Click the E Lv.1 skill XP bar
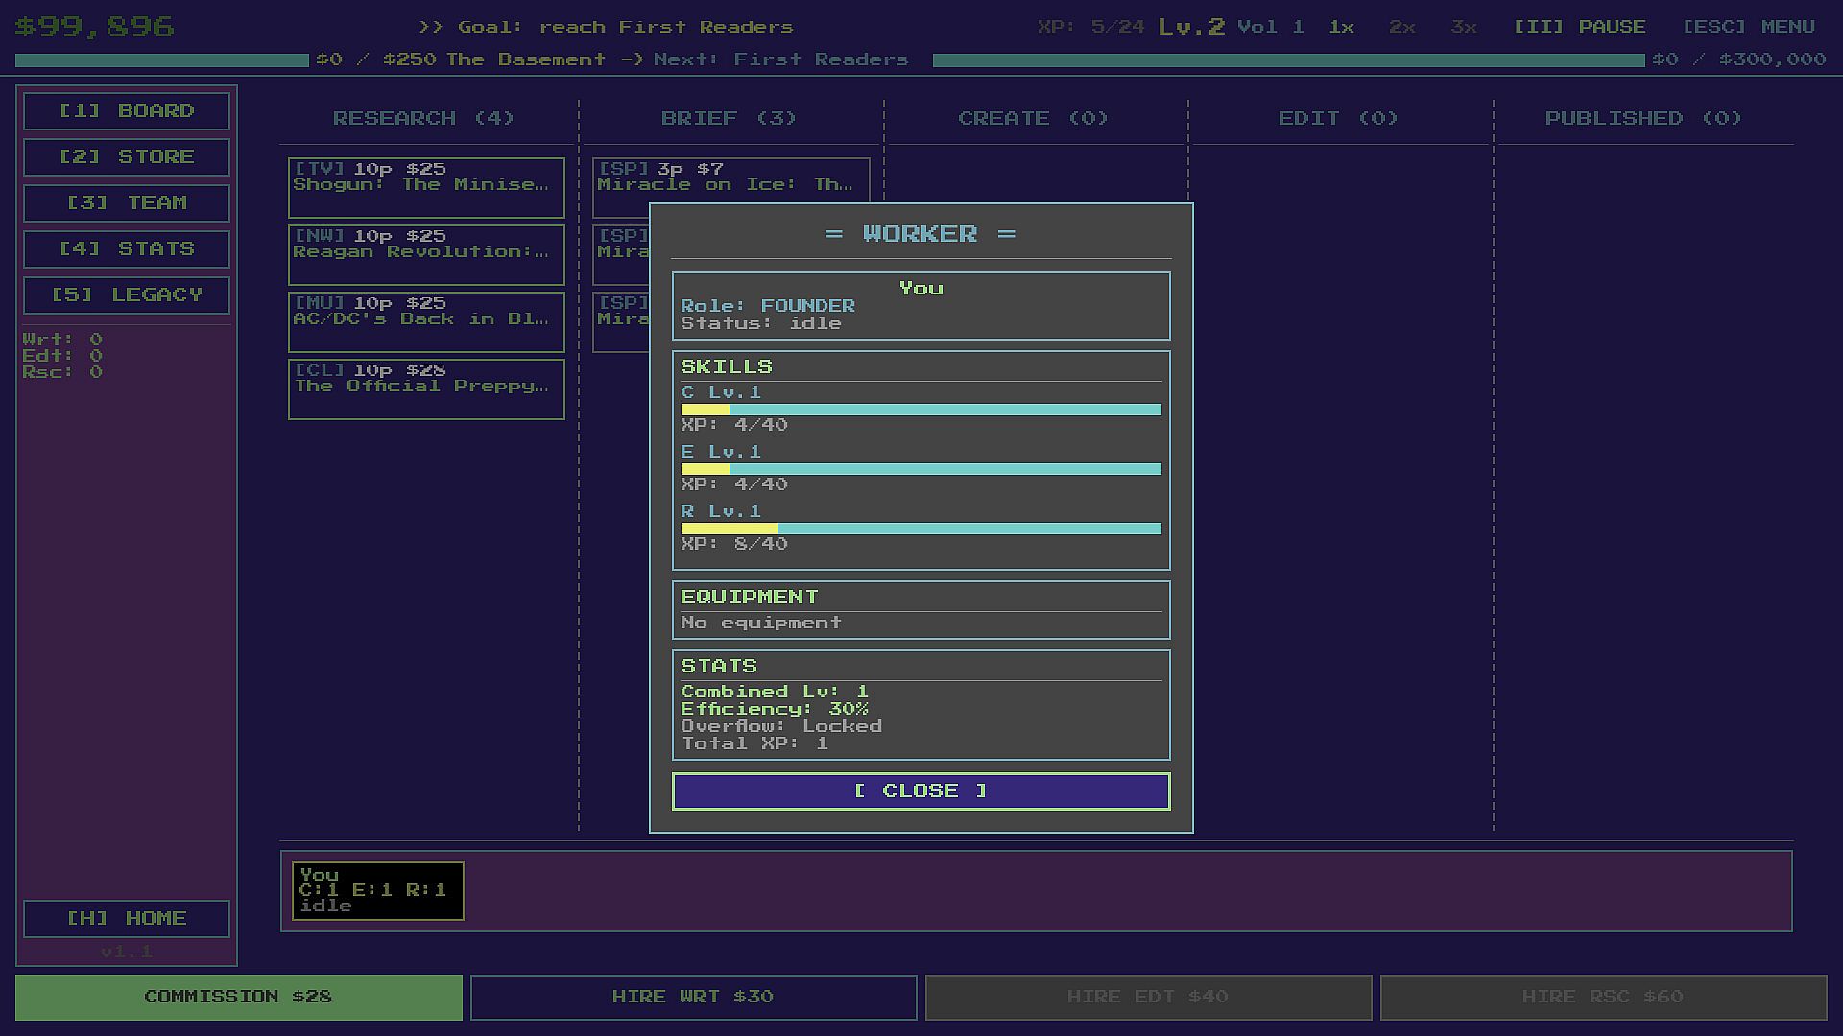Screen dimensions: 1843x1036 [x=921, y=469]
